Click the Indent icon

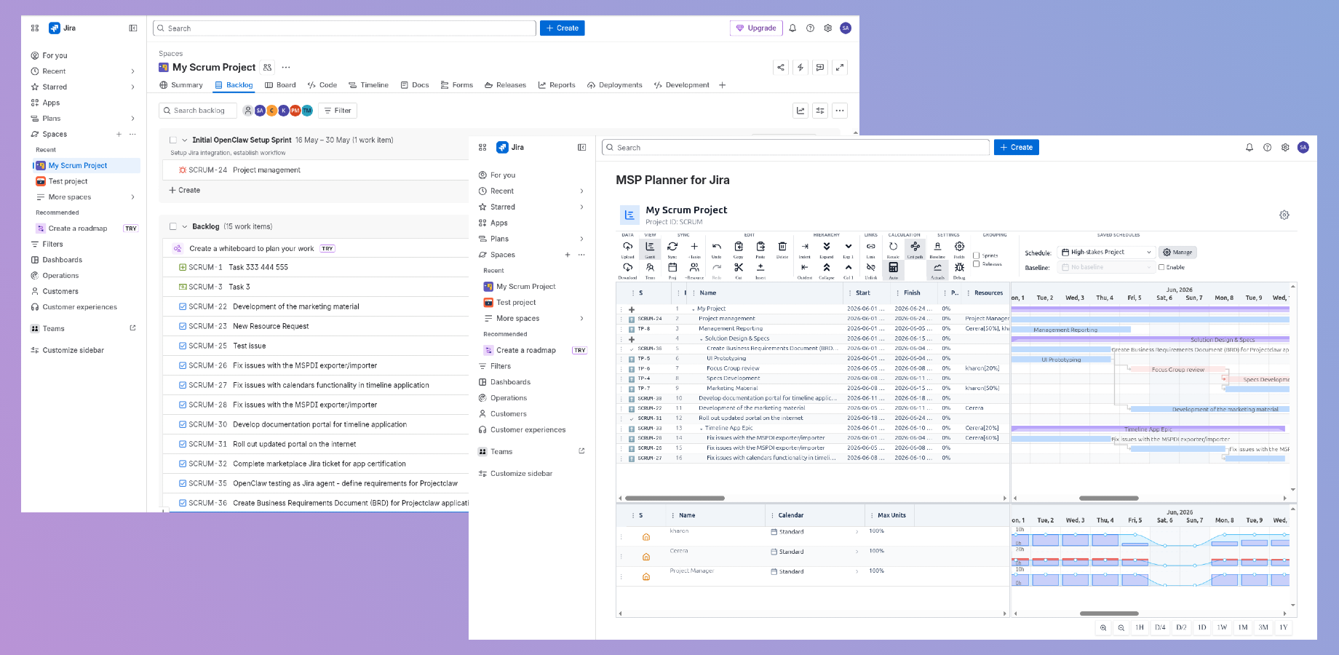tap(805, 247)
